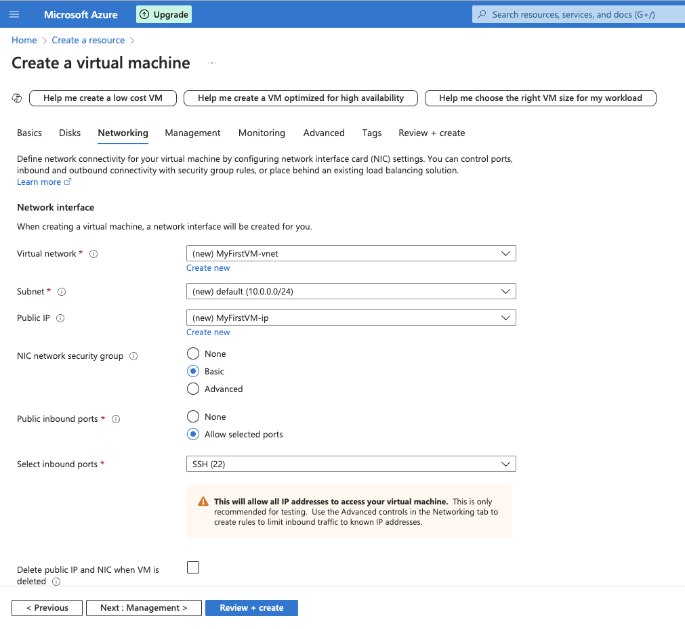Click the search magnifier icon
This screenshot has height=629, width=685.
point(482,14)
